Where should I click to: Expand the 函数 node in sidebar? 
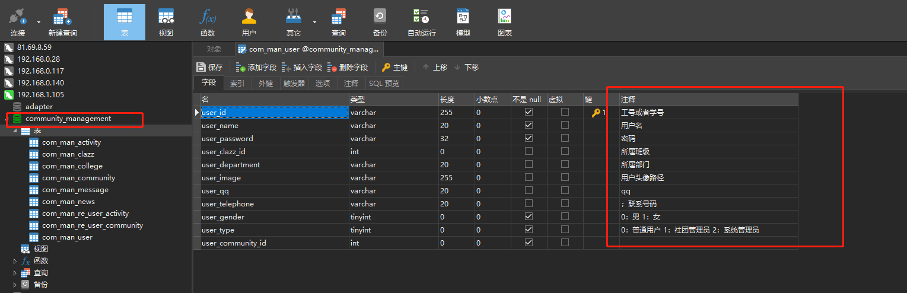15,261
